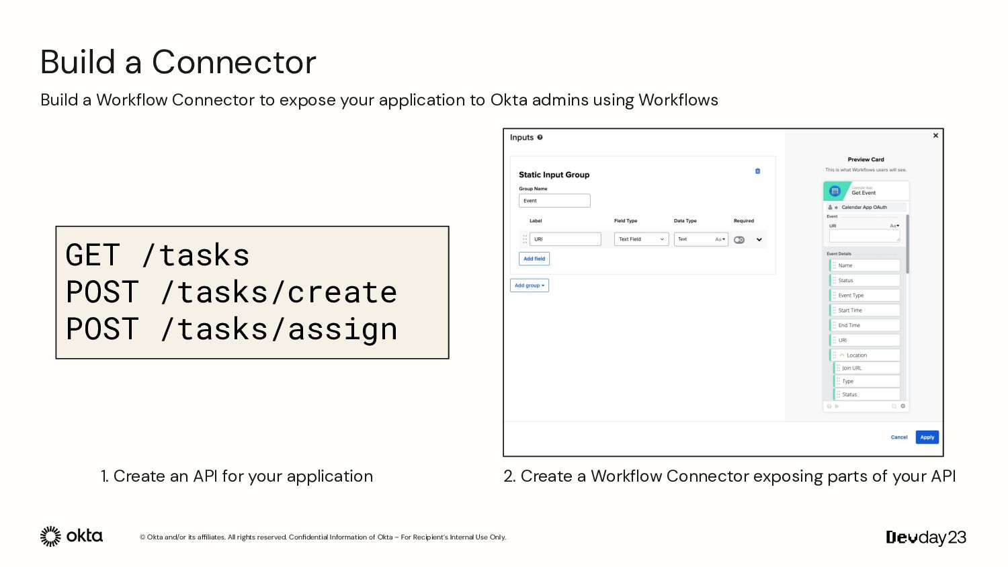Click the Static Input Group heading
This screenshot has width=1008, height=567.
(x=554, y=175)
